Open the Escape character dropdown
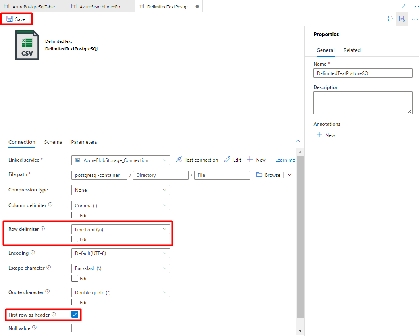Image resolution: width=419 pixels, height=336 pixels. [x=120, y=268]
